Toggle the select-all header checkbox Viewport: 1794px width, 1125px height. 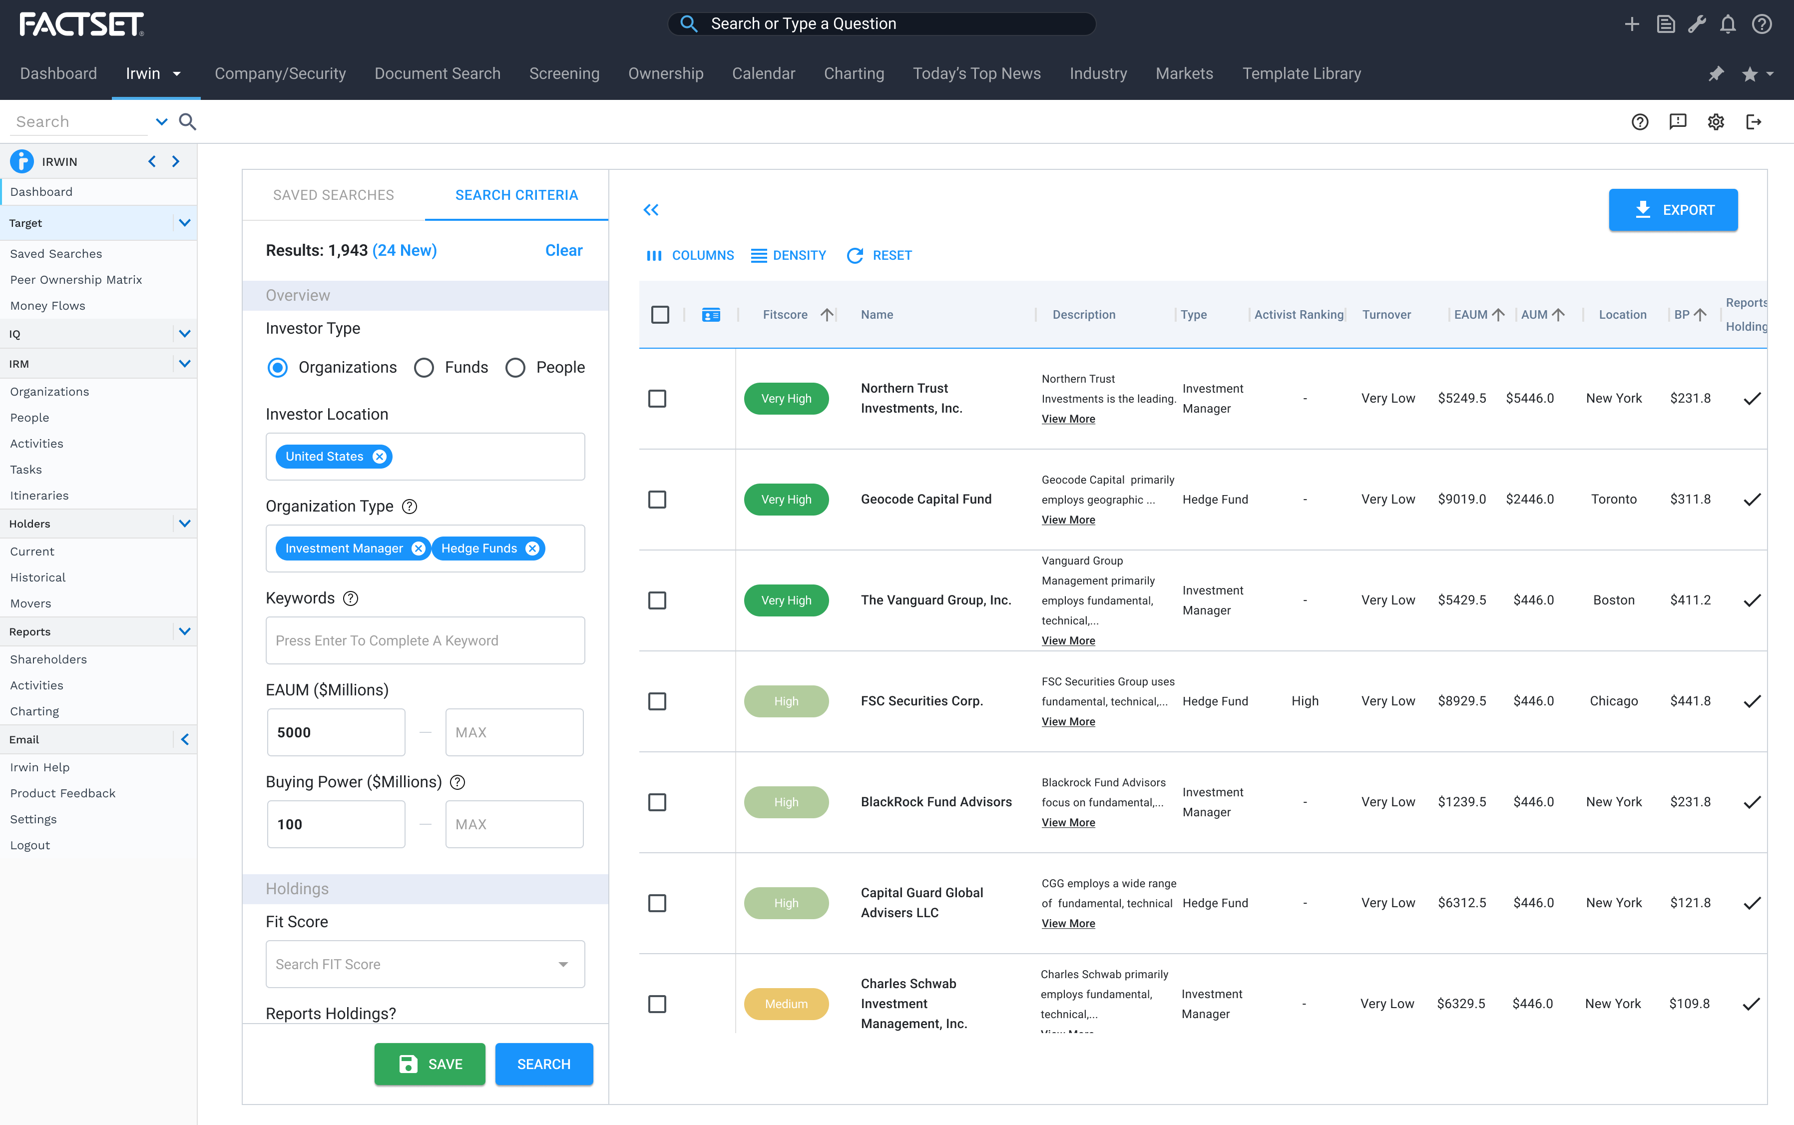[x=660, y=315]
